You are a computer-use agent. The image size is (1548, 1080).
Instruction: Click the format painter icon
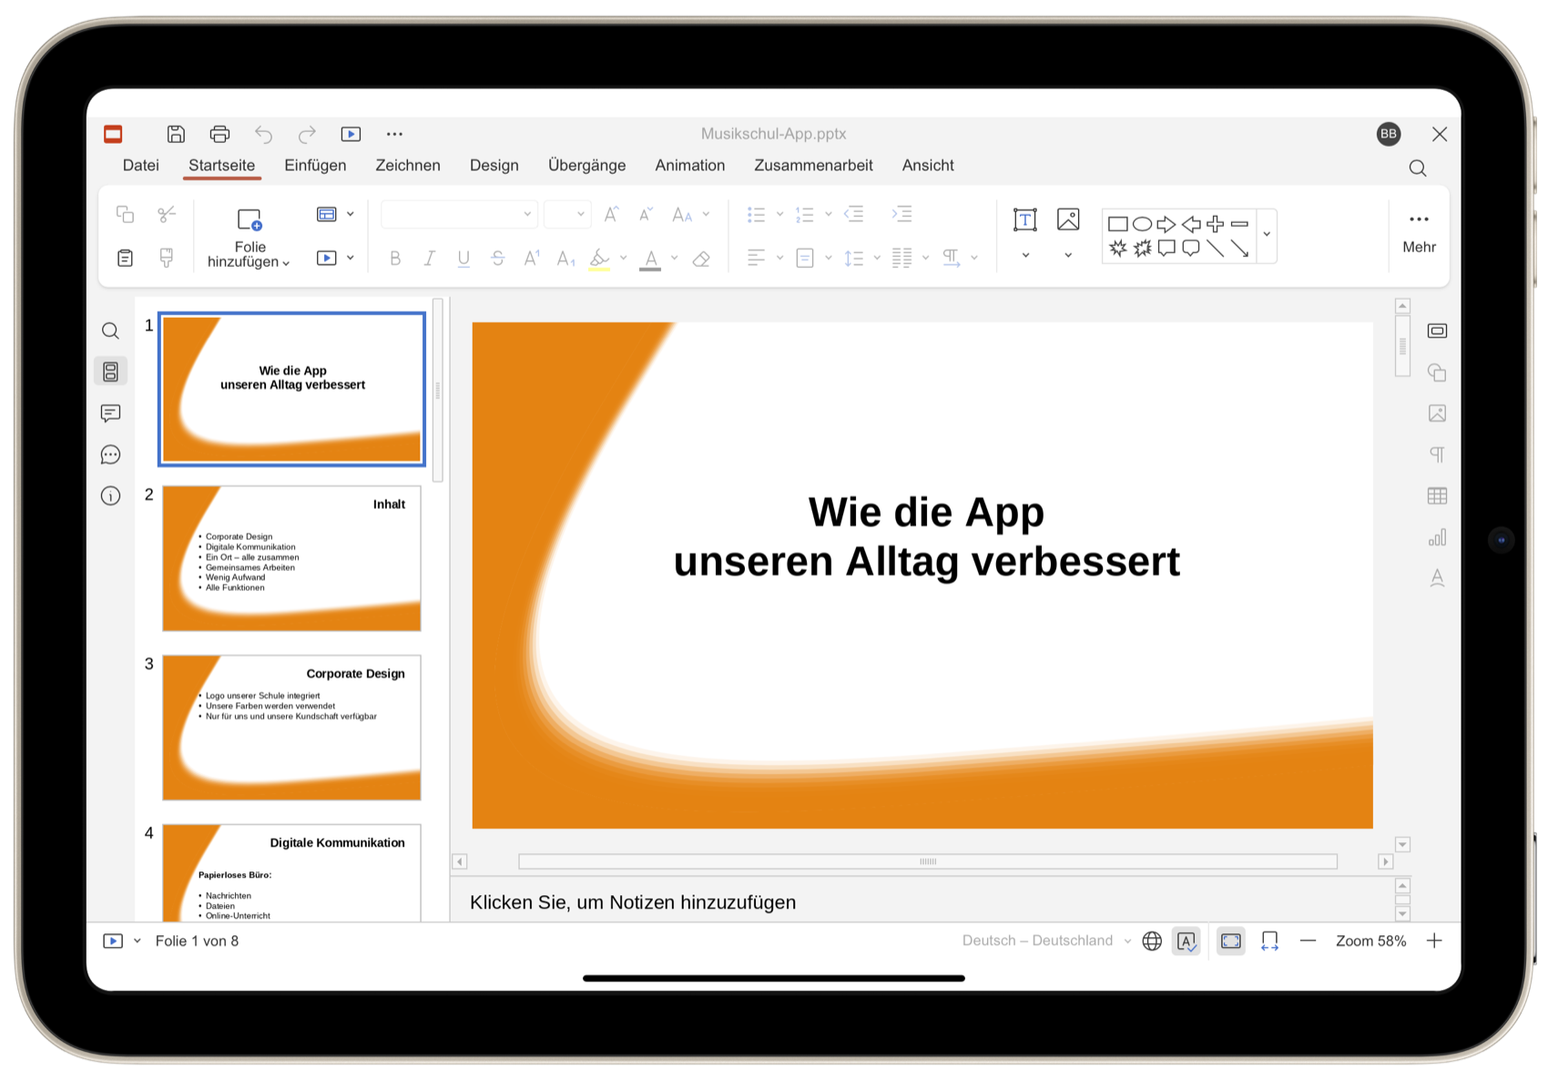167,258
